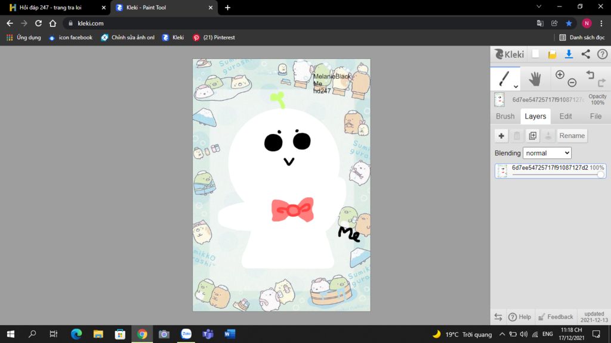The height and width of the screenshot is (343, 611).
Task: Undo the last stroke
Action: pyautogui.click(x=590, y=74)
